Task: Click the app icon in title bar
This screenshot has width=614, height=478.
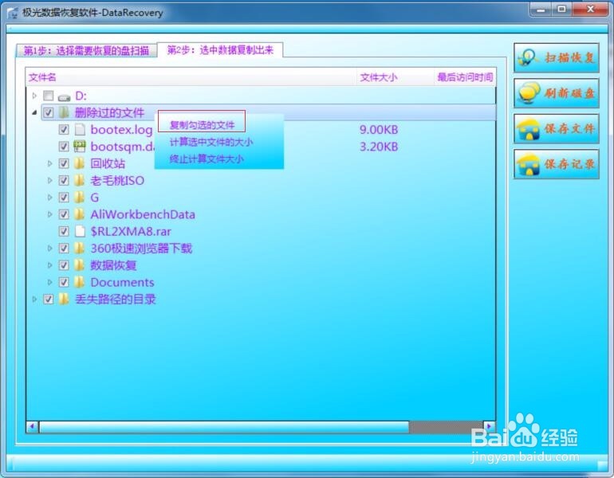Action: 13,13
